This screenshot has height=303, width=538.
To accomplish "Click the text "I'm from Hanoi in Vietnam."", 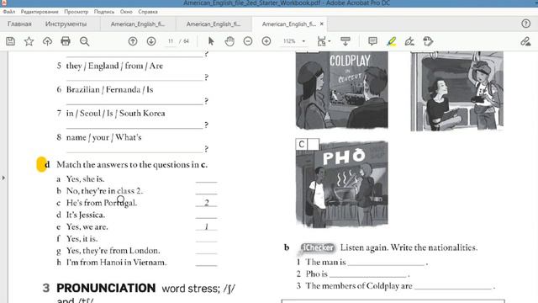I will (x=116, y=262).
